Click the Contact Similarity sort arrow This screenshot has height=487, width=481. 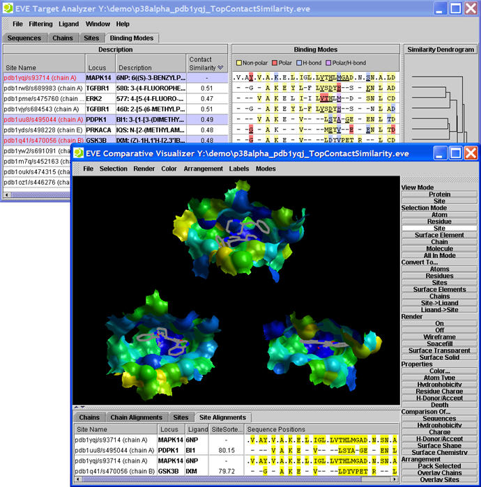click(x=220, y=68)
